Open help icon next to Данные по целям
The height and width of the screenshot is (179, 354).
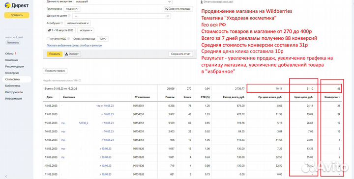click(69, 16)
